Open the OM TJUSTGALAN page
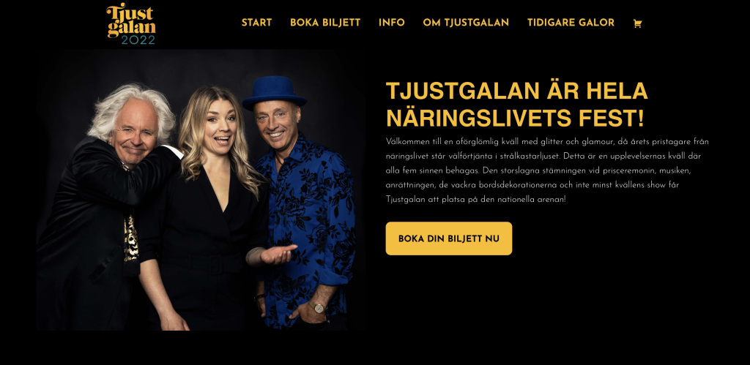The width and height of the screenshot is (750, 365). pyautogui.click(x=466, y=23)
